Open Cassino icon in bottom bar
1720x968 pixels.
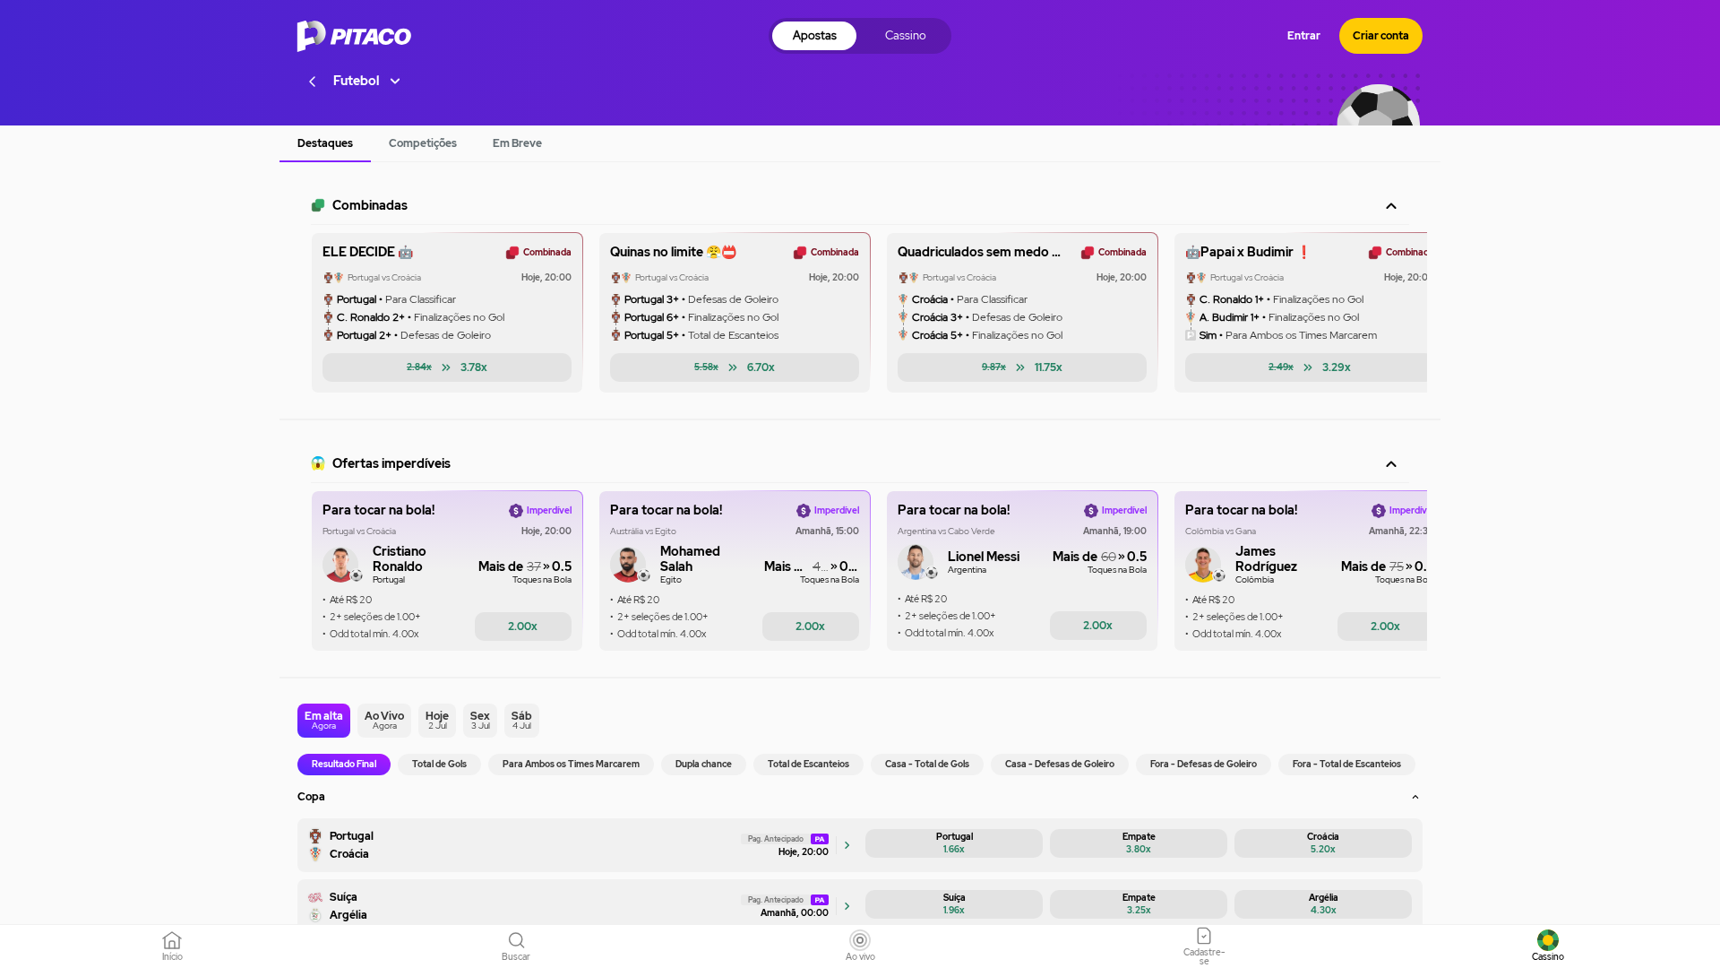[x=1548, y=940]
